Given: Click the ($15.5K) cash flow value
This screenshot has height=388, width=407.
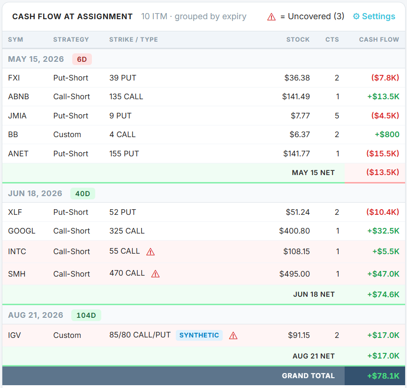Looking at the screenshot, I should click(x=383, y=154).
